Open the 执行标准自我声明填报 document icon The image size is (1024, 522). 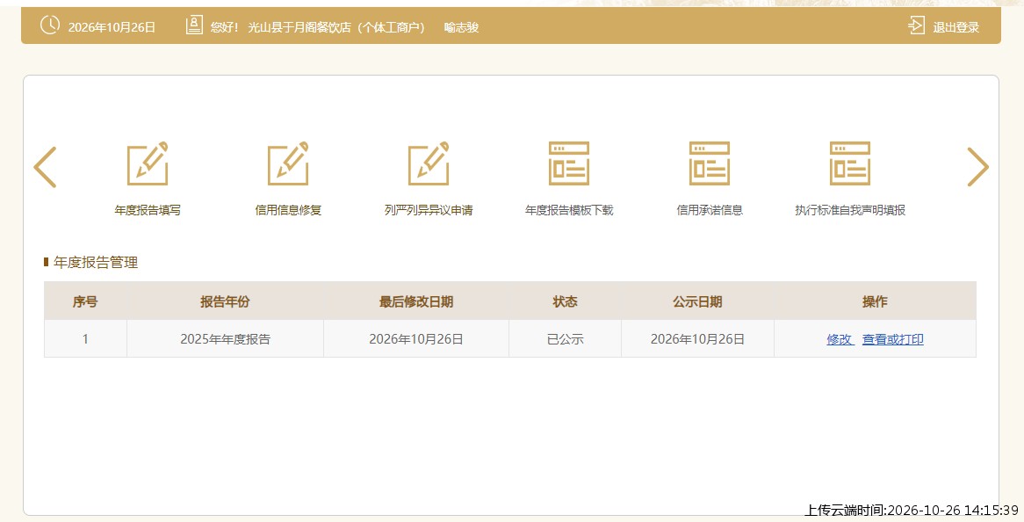[849, 163]
